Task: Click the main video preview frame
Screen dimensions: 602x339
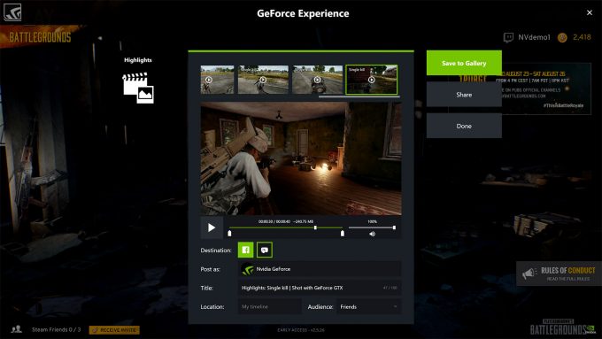Action: tap(301, 158)
